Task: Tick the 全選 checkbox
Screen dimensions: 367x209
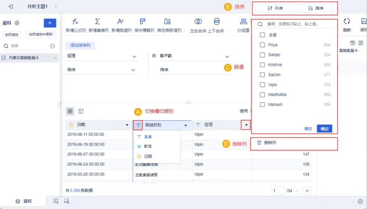Action: [262, 35]
